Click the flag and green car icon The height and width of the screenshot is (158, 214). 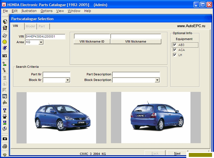[x=5, y=64]
